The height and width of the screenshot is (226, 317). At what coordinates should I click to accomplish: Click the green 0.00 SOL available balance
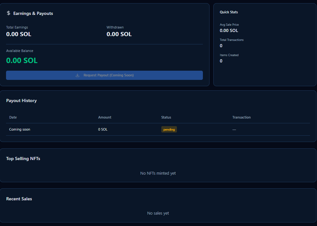[22, 61]
